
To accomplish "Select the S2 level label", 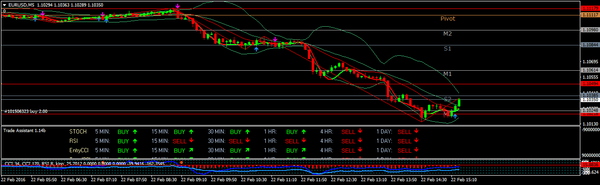I will [x=448, y=99].
